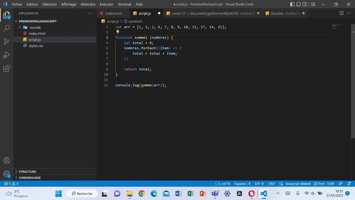Click the feedback icon in status bar
This screenshot has height=200, width=355.
[341, 184]
